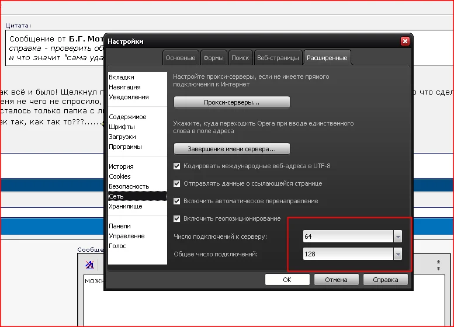Open the Поиск tab
Viewport: 454px width, 327px height.
tap(240, 58)
